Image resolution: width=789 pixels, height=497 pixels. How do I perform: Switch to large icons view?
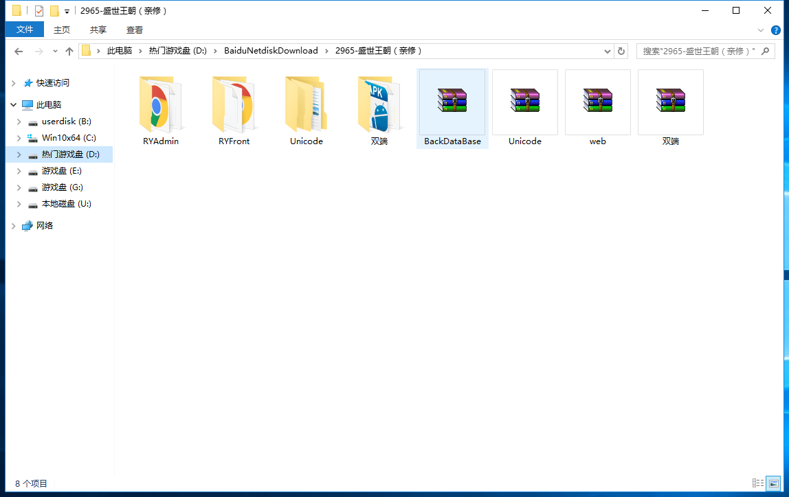click(x=773, y=483)
